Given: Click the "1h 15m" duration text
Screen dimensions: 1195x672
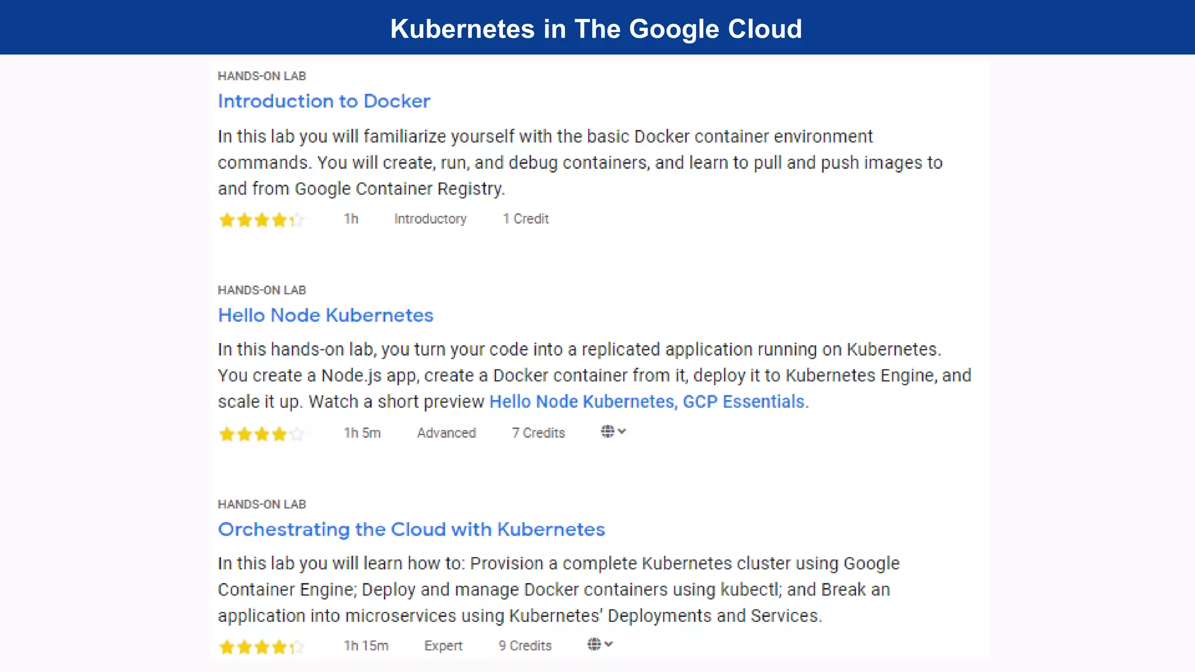Looking at the screenshot, I should pyautogui.click(x=366, y=646).
